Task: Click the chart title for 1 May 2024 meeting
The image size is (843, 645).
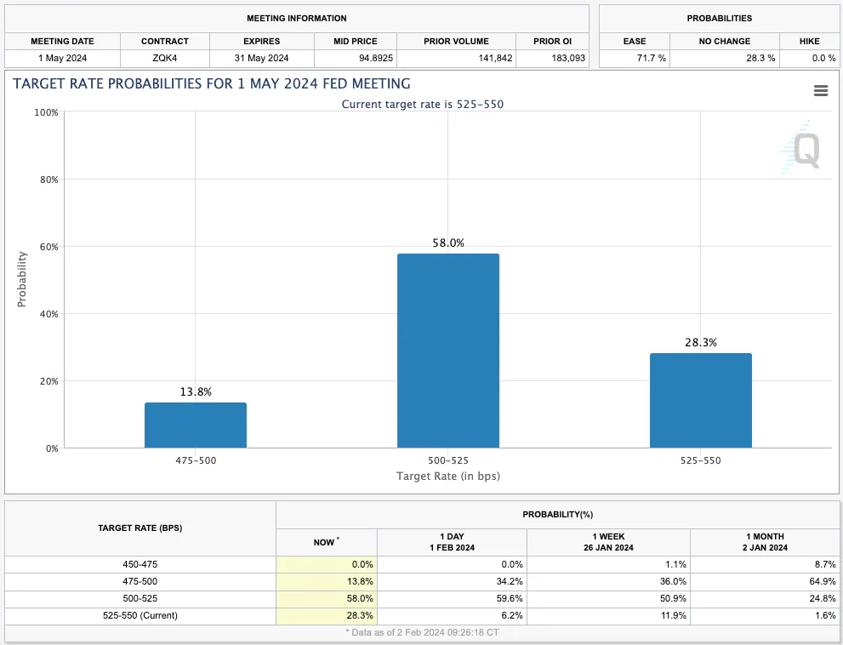Action: [x=212, y=83]
